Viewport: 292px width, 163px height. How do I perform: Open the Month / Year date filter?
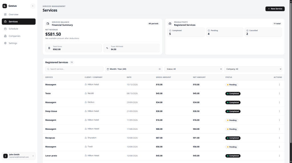[x=134, y=69]
